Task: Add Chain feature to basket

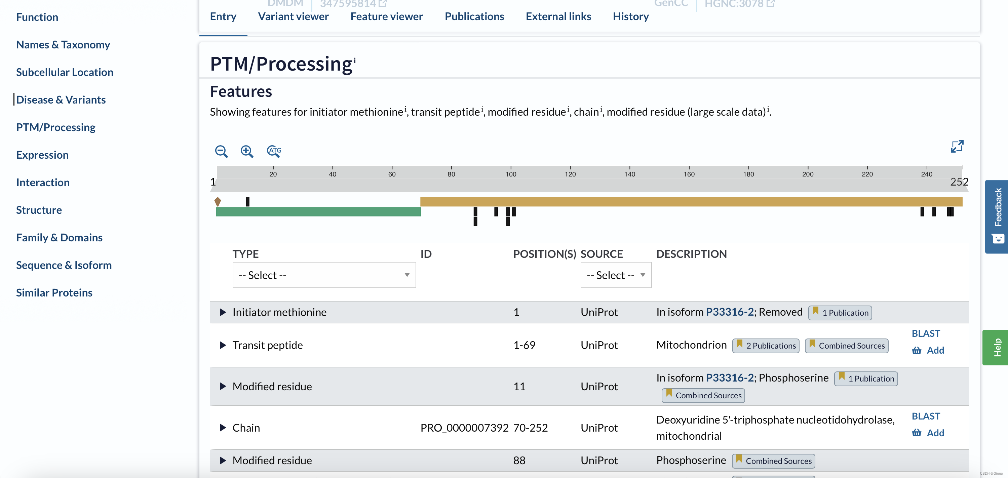Action: pyautogui.click(x=928, y=433)
